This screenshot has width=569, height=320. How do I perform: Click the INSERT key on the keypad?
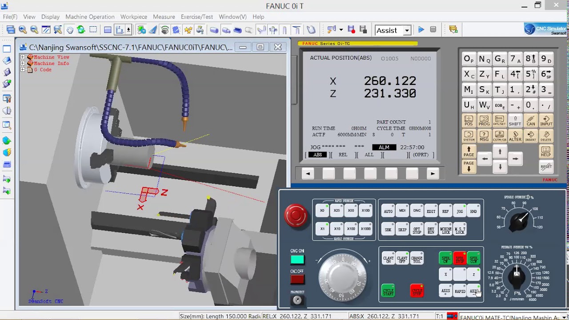pyautogui.click(x=531, y=136)
